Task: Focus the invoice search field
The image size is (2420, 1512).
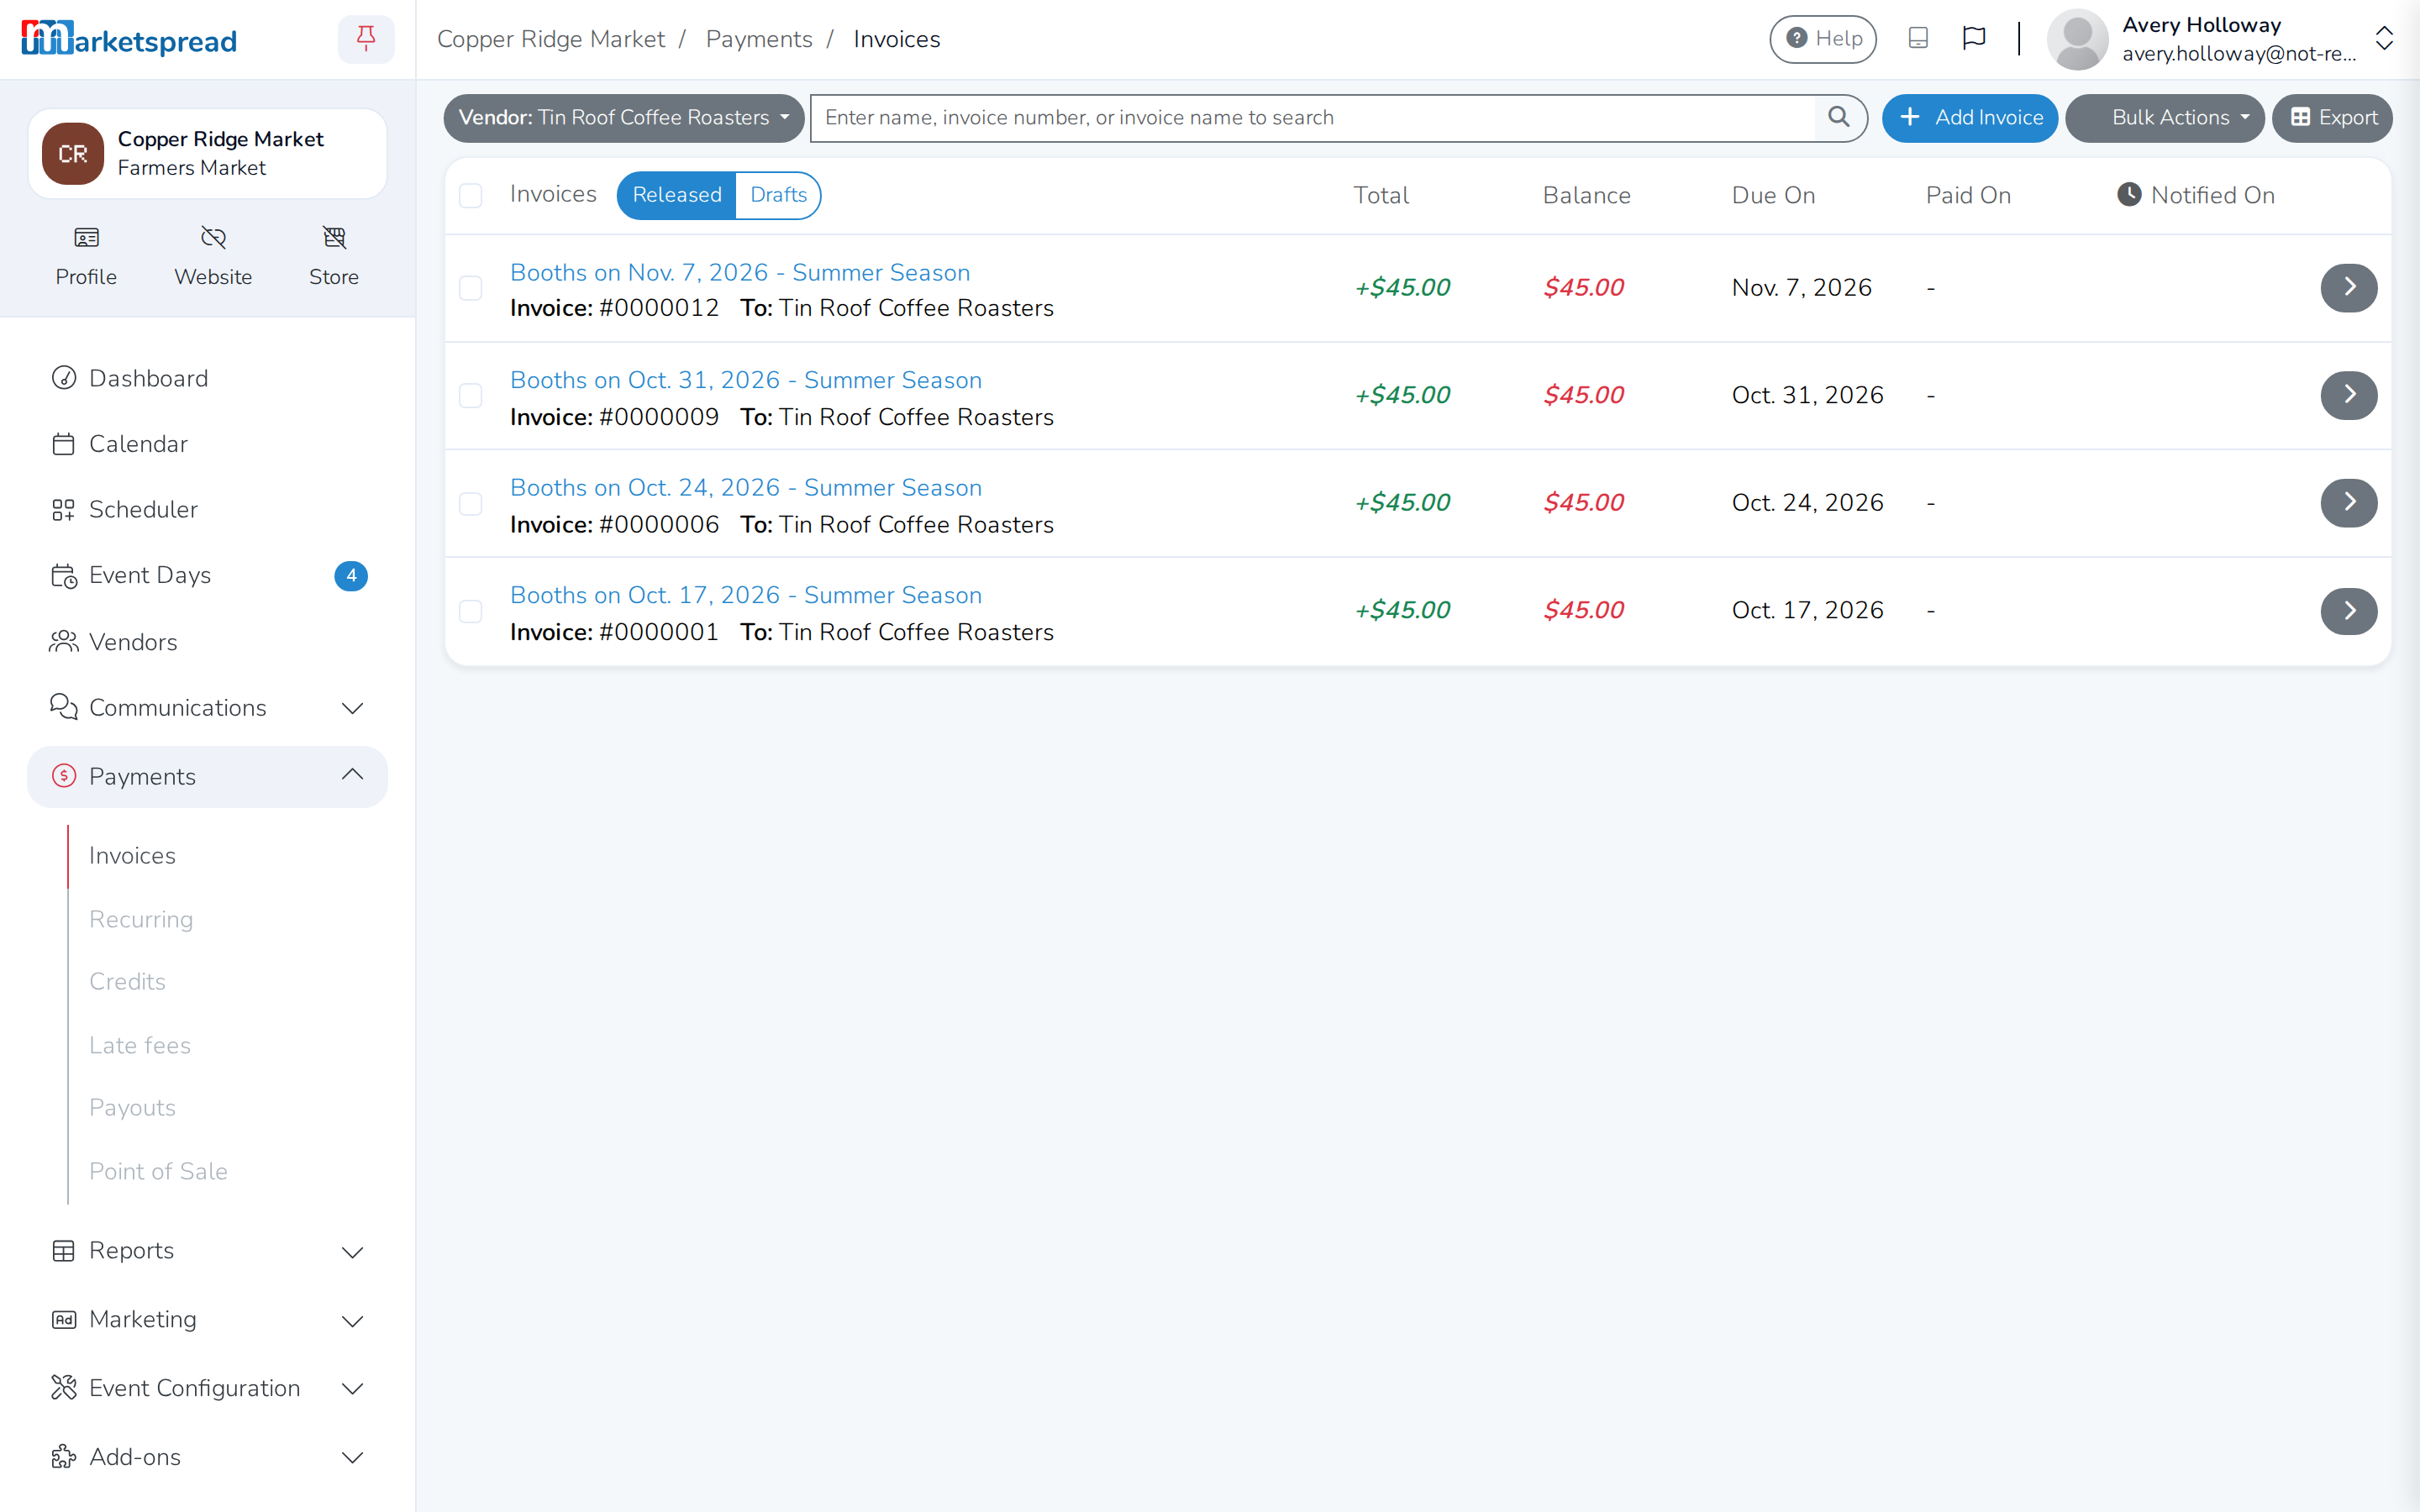Action: click(1312, 118)
